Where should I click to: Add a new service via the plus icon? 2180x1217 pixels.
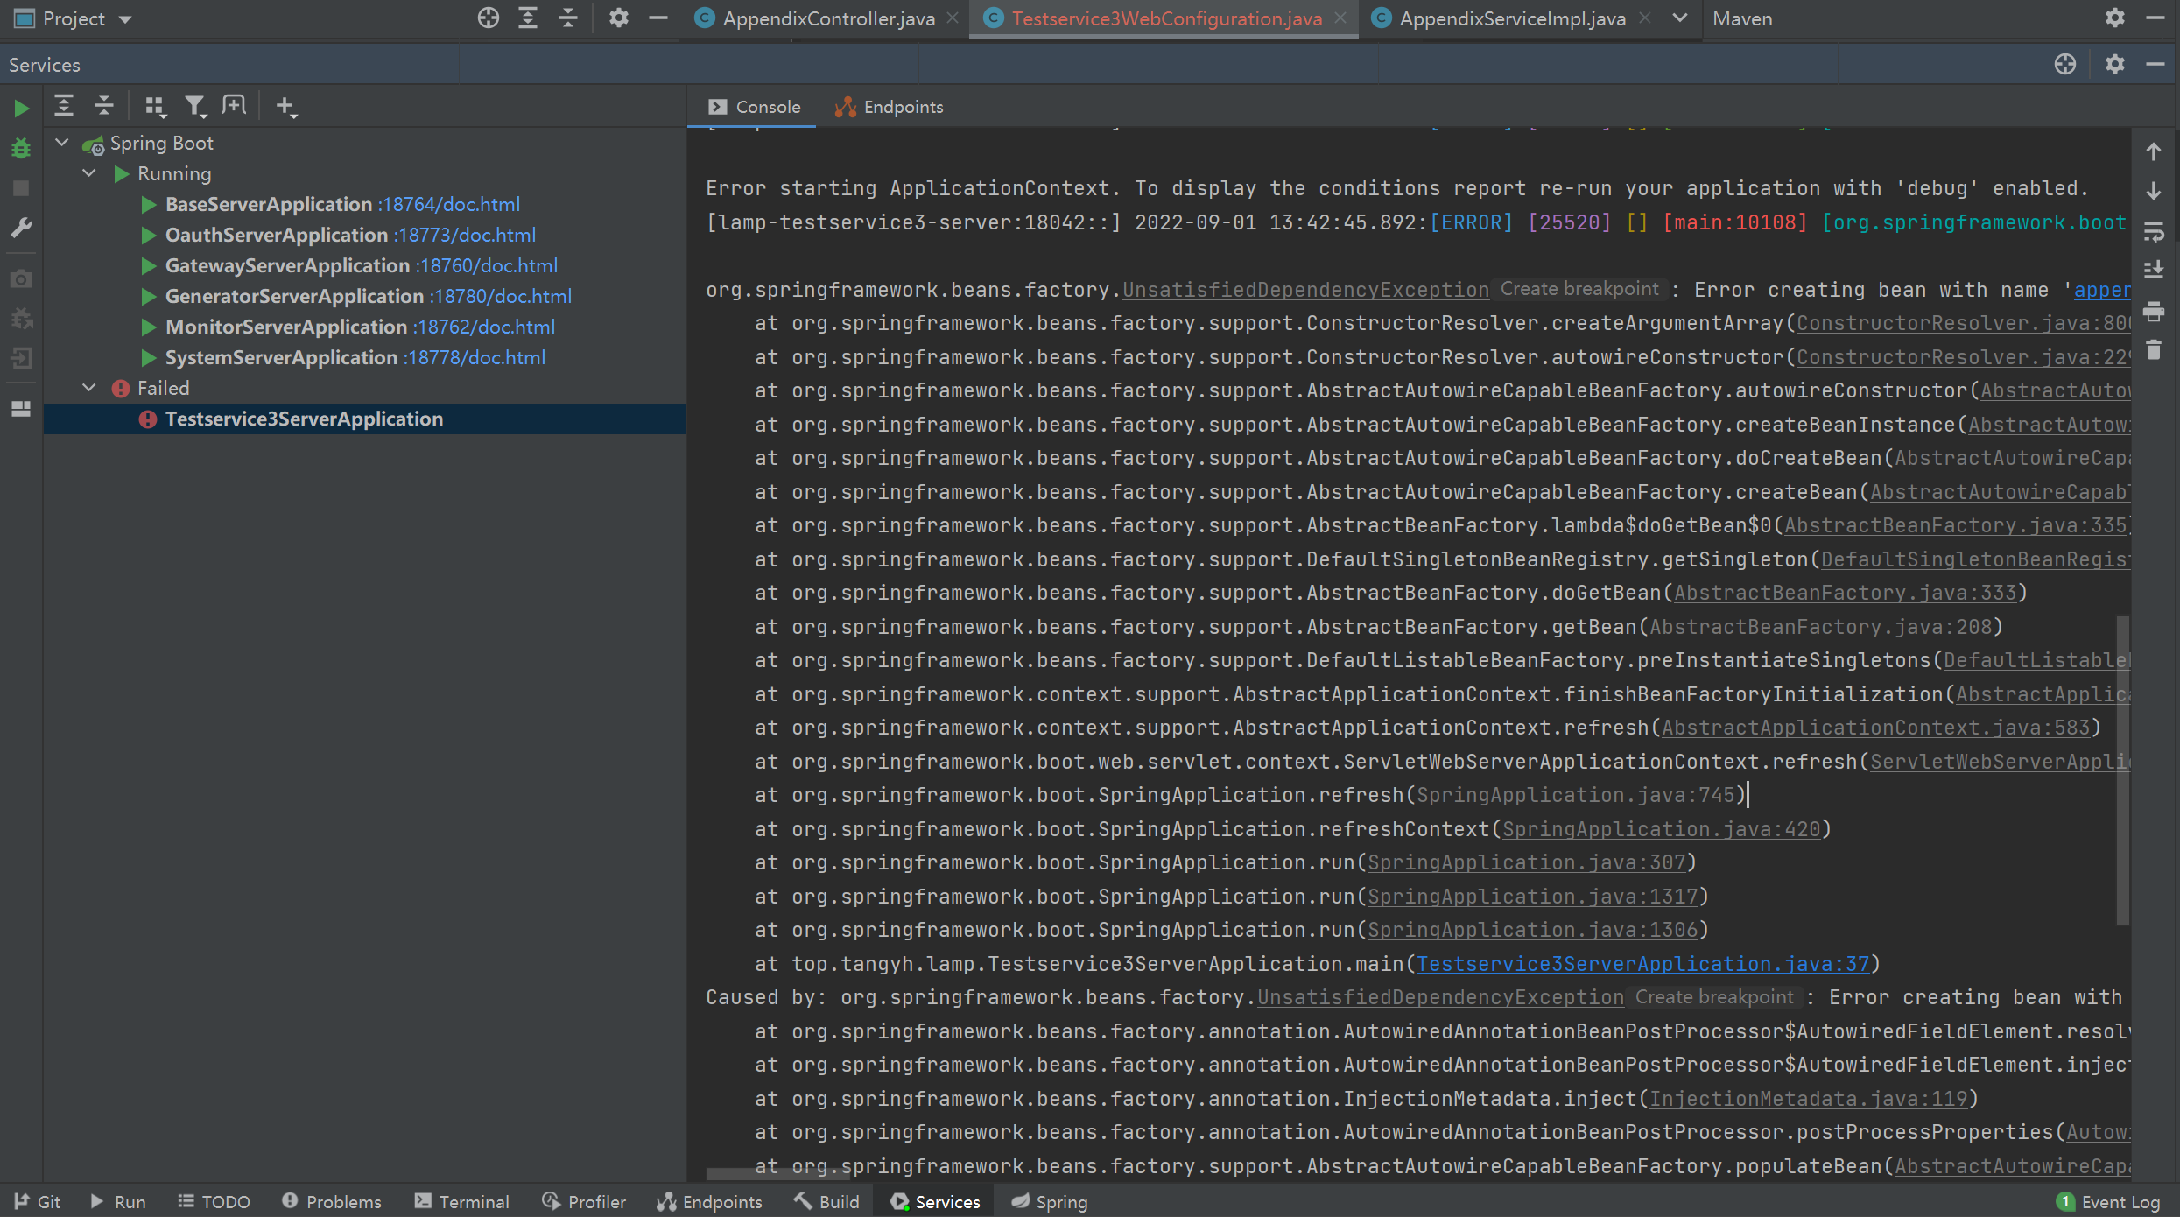(286, 105)
